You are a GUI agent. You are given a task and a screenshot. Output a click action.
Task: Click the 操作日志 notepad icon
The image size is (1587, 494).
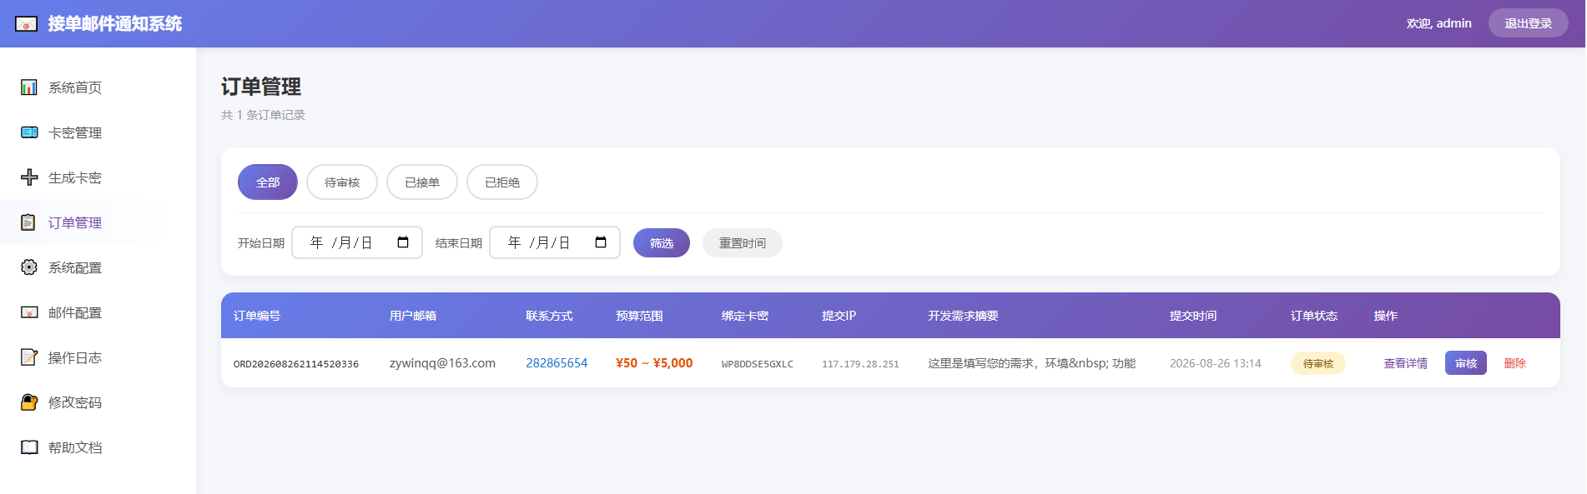point(29,357)
